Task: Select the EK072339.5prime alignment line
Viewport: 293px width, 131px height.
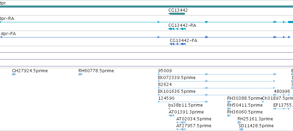Action: click(x=217, y=81)
